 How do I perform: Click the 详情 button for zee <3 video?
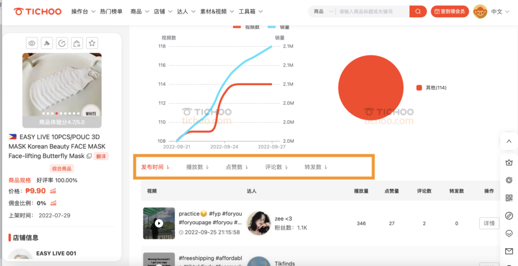489,223
